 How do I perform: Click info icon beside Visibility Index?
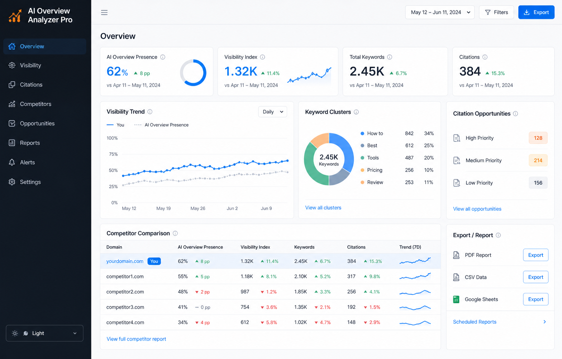tap(262, 57)
